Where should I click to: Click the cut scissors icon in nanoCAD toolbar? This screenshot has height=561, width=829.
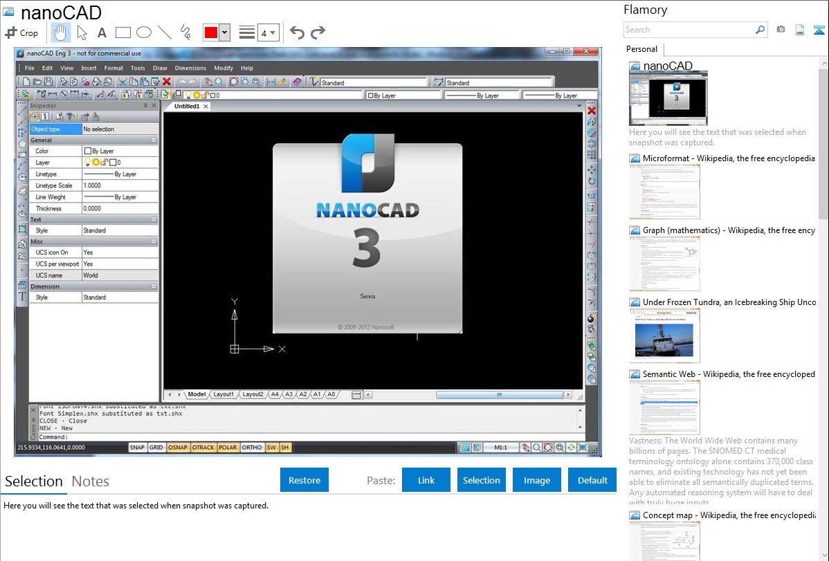(122, 82)
